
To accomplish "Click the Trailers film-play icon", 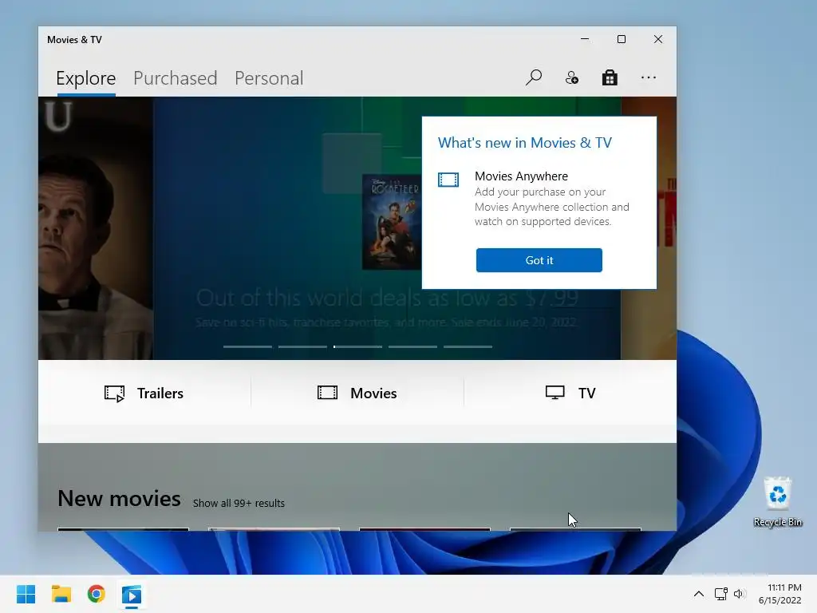I will (x=114, y=394).
